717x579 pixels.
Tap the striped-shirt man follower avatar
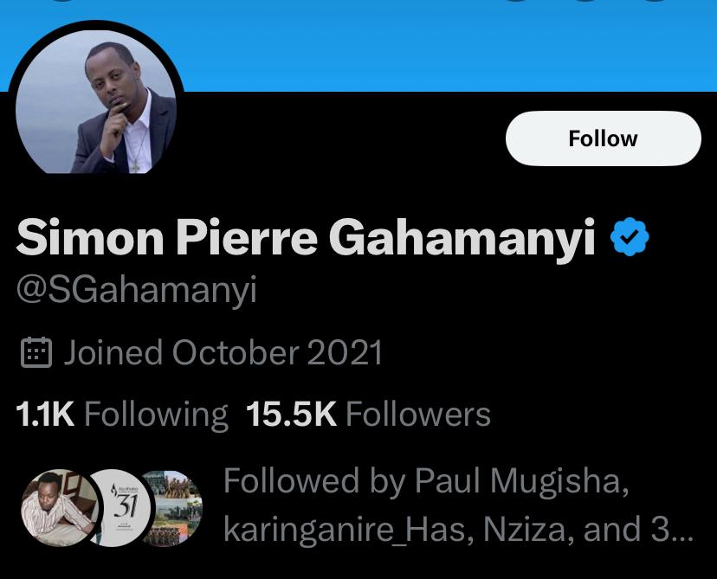pos(54,508)
